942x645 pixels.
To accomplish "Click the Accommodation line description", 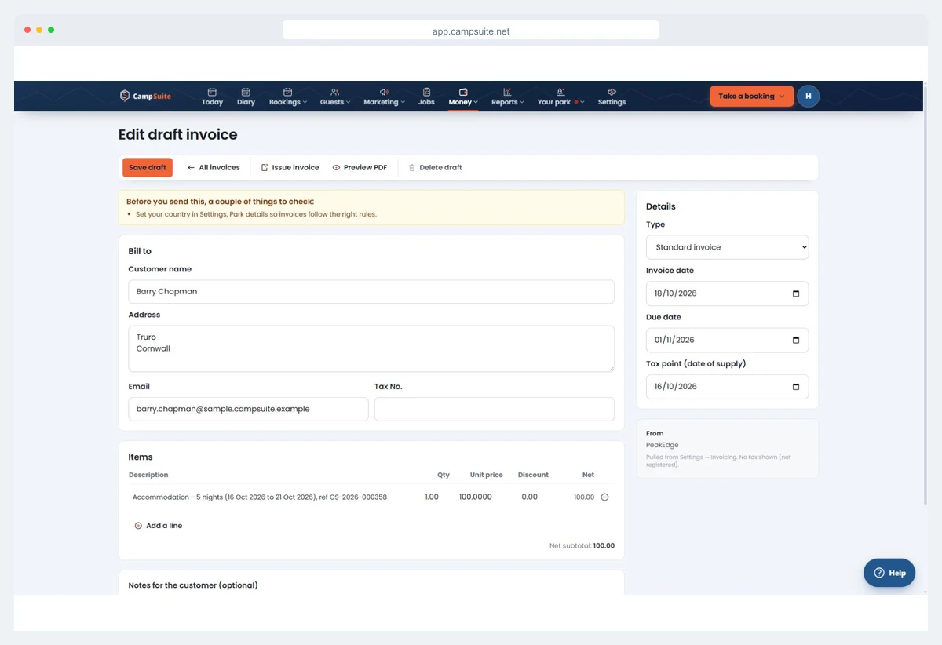I will pyautogui.click(x=260, y=497).
